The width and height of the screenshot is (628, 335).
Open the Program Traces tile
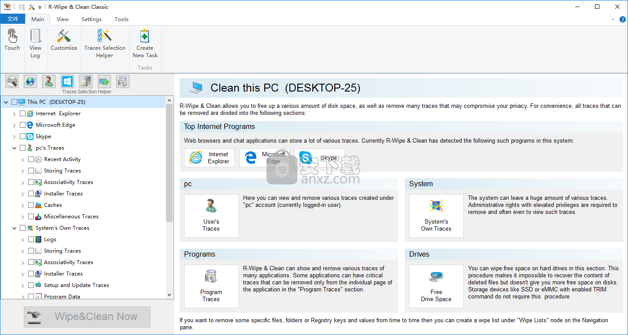coord(211,286)
